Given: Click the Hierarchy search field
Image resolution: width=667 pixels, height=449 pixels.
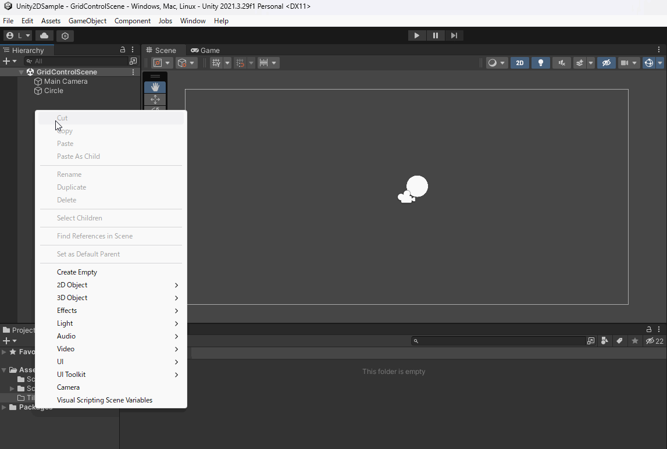Looking at the screenshot, I should tap(76, 61).
